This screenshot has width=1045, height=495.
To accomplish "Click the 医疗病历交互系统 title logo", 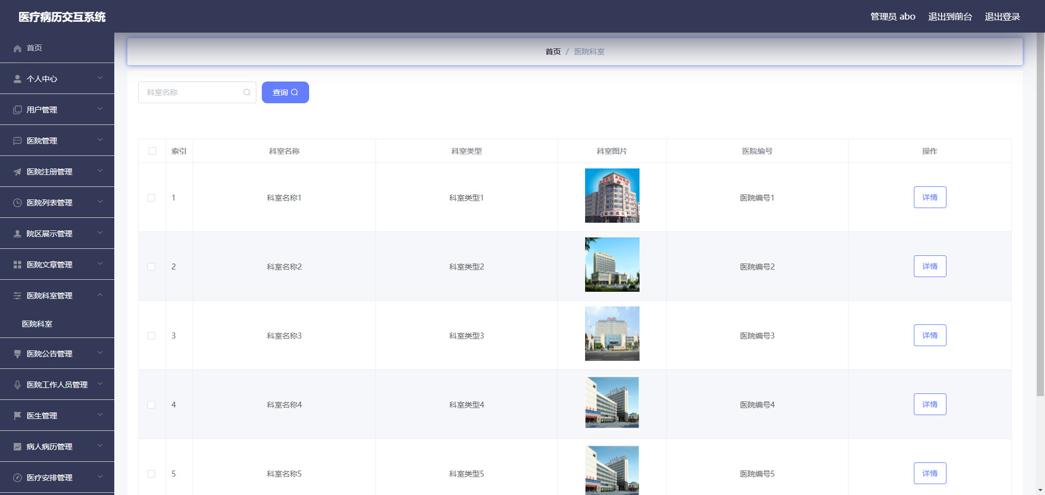I will coord(62,17).
